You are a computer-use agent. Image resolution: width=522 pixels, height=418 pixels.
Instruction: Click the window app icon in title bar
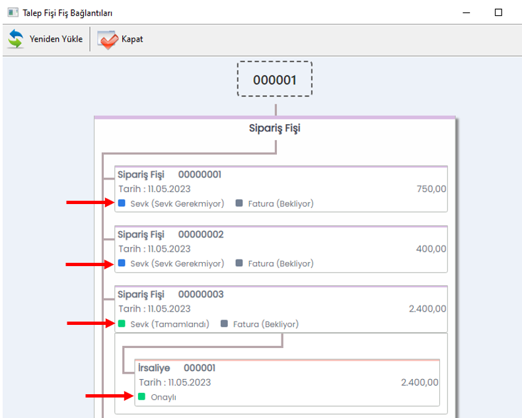pos(13,13)
